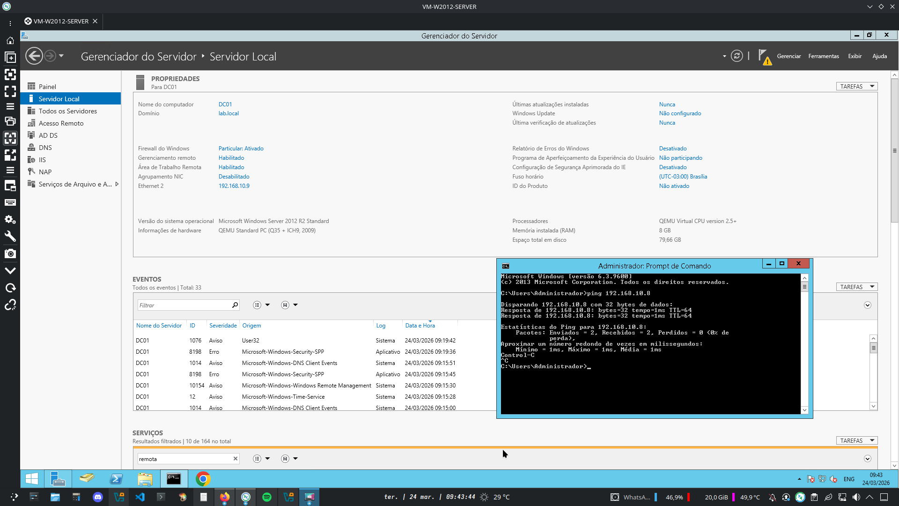Open the Gerenciar menu
The width and height of the screenshot is (899, 506).
pyautogui.click(x=788, y=56)
